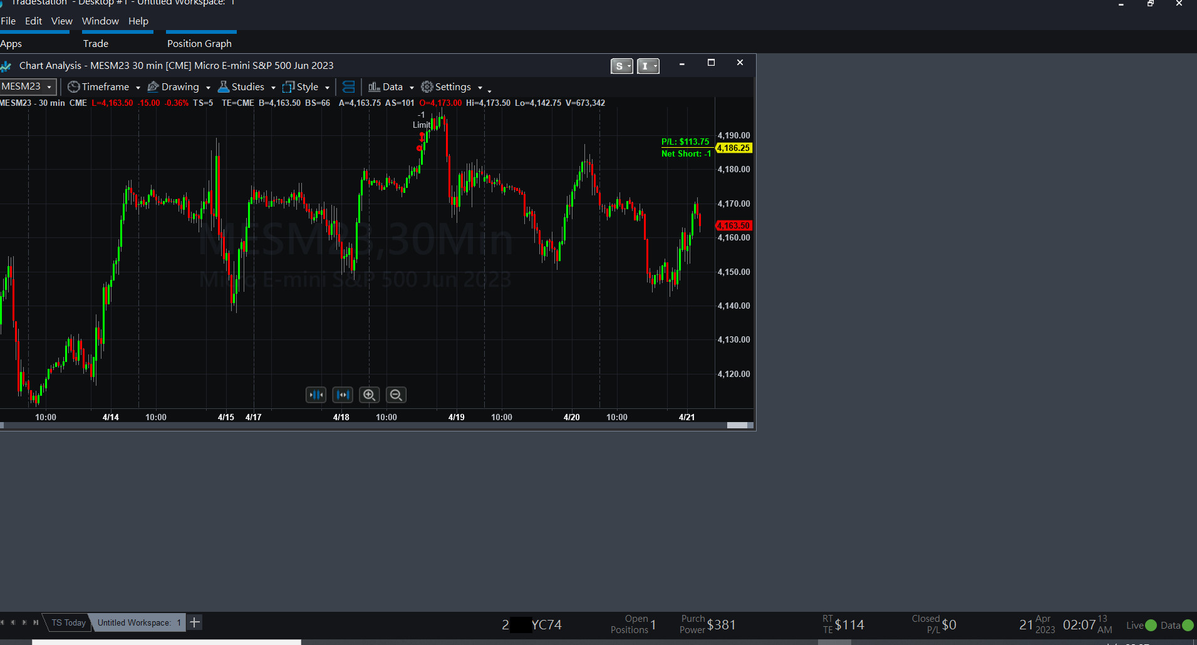Click the chart horizontal scrollbar thumb
The width and height of the screenshot is (1197, 645).
[x=737, y=425]
